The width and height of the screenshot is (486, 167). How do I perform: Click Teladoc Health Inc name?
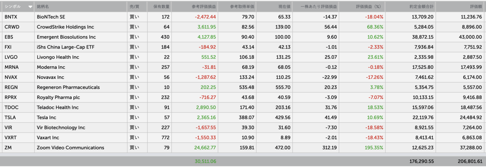(59, 108)
